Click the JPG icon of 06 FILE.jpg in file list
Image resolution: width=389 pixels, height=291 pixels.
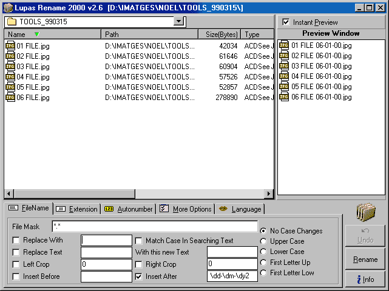pyautogui.click(x=10, y=98)
